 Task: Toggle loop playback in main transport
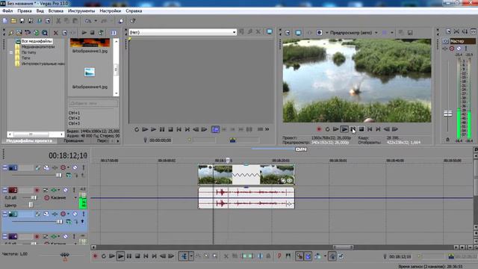coord(104,256)
